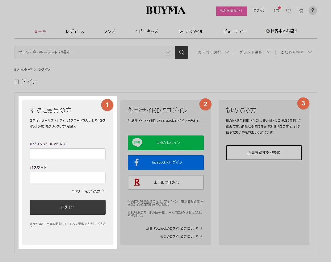Click facebookでログイン button

click(166, 163)
